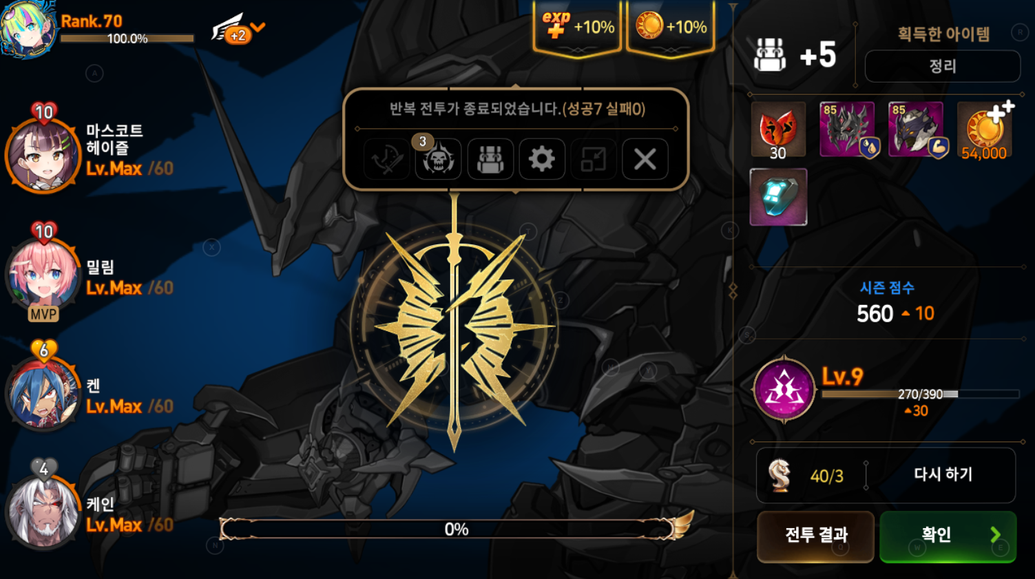Select the 마스코트 헤이즐 character portrait

tap(43, 156)
